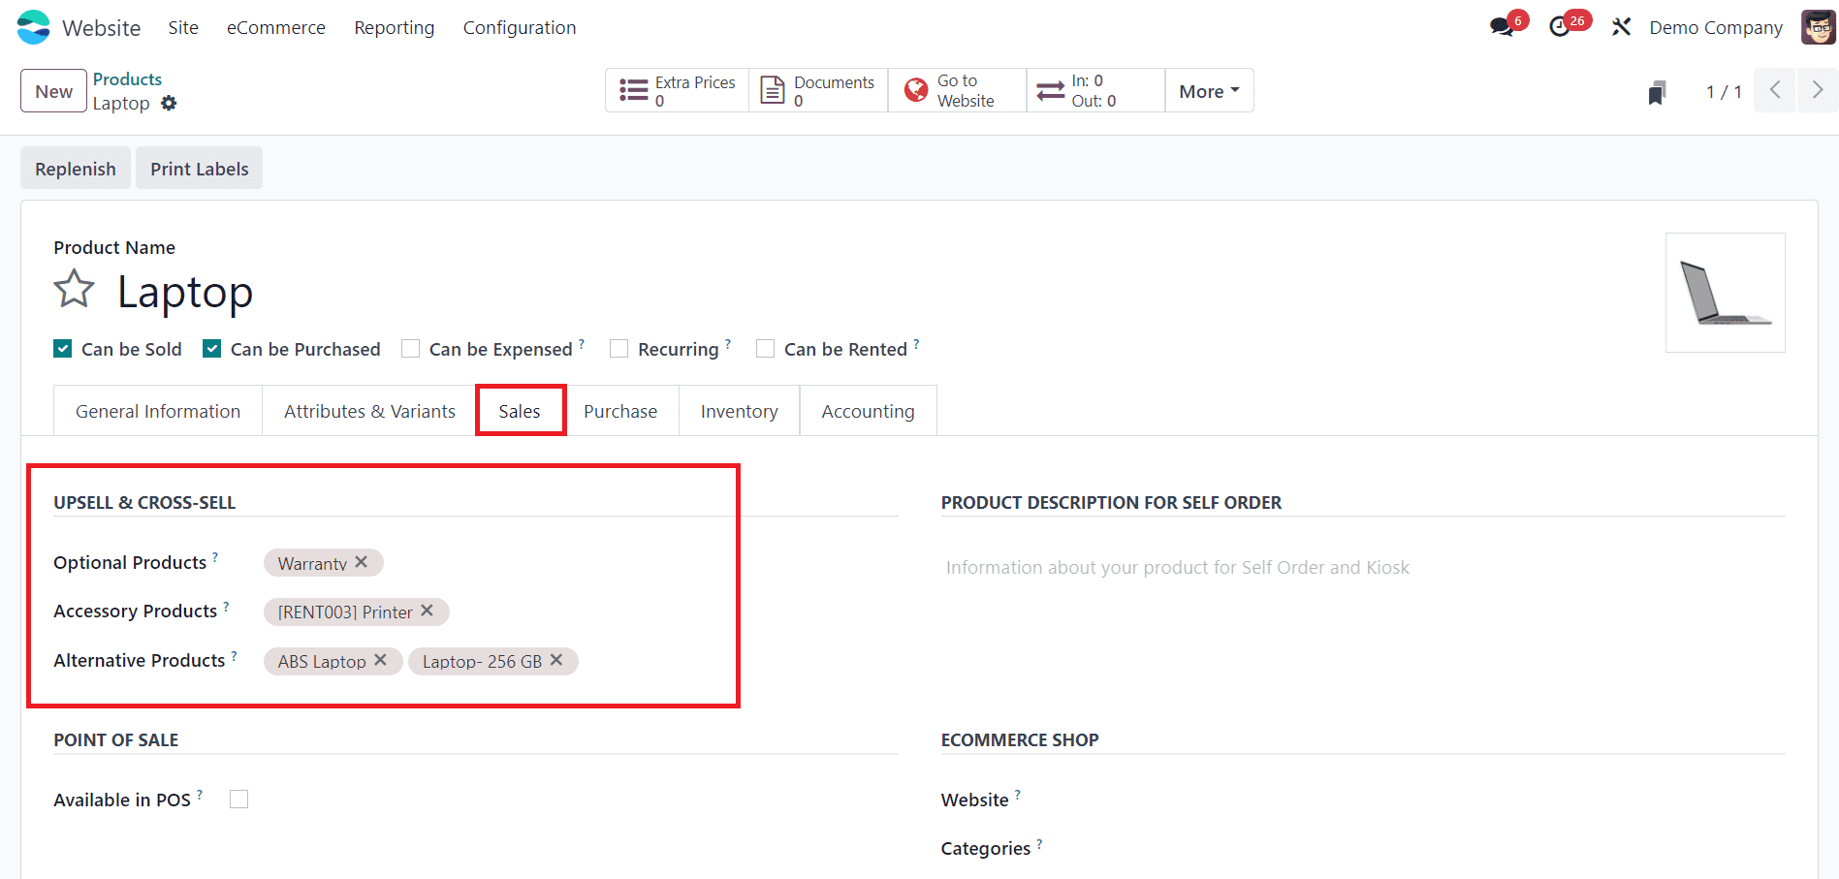Open the Reporting menu

tap(395, 27)
